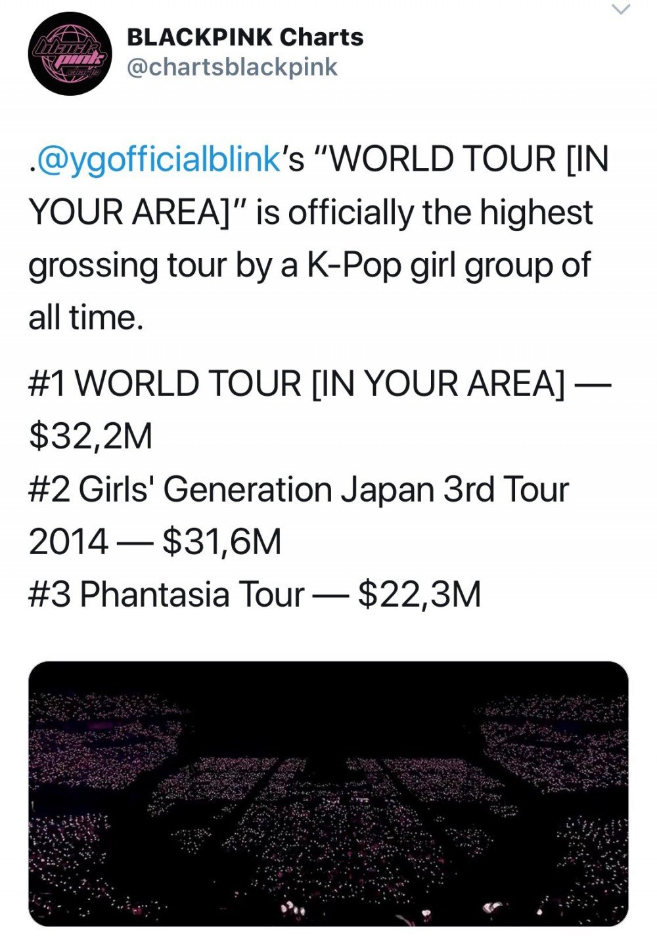Expand the tweet options chevron
Image resolution: width=657 pixels, height=937 pixels.
point(621,9)
